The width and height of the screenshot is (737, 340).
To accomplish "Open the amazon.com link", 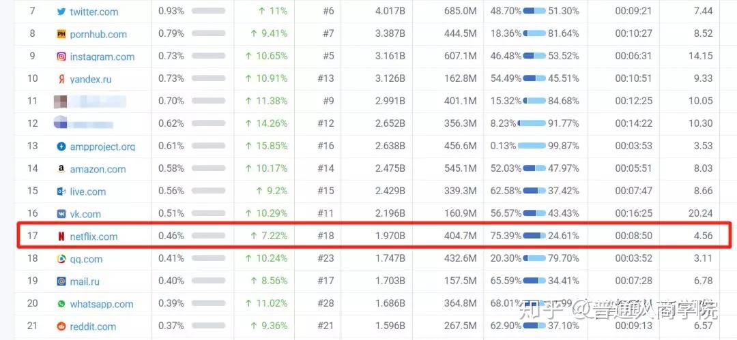I will (x=98, y=169).
